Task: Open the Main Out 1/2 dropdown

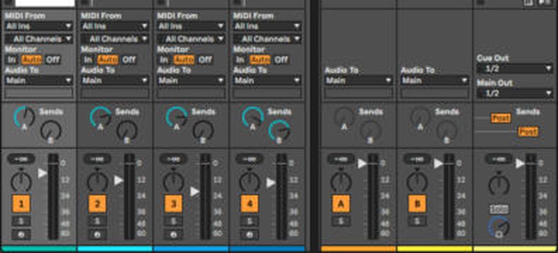Action: click(514, 93)
